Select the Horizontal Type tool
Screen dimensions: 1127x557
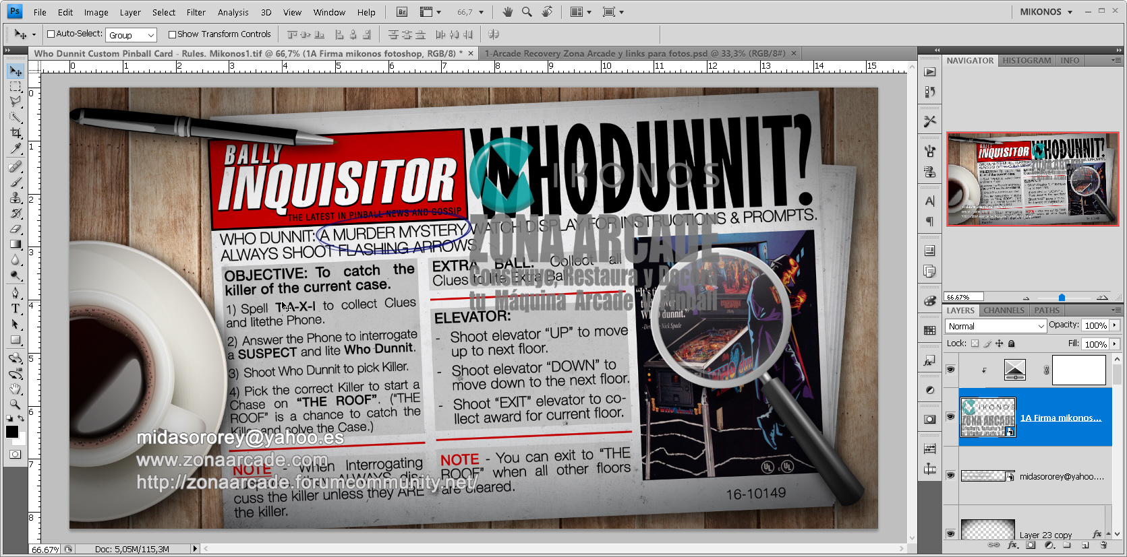[x=16, y=308]
